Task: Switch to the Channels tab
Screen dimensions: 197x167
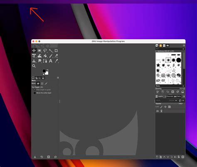Action: (x=168, y=96)
